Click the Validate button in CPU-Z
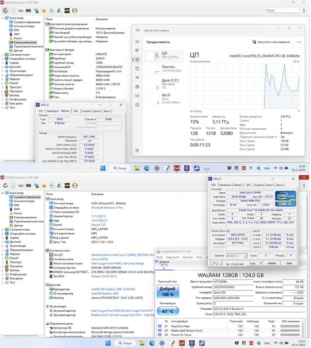The width and height of the screenshot is (311, 348). [272, 263]
